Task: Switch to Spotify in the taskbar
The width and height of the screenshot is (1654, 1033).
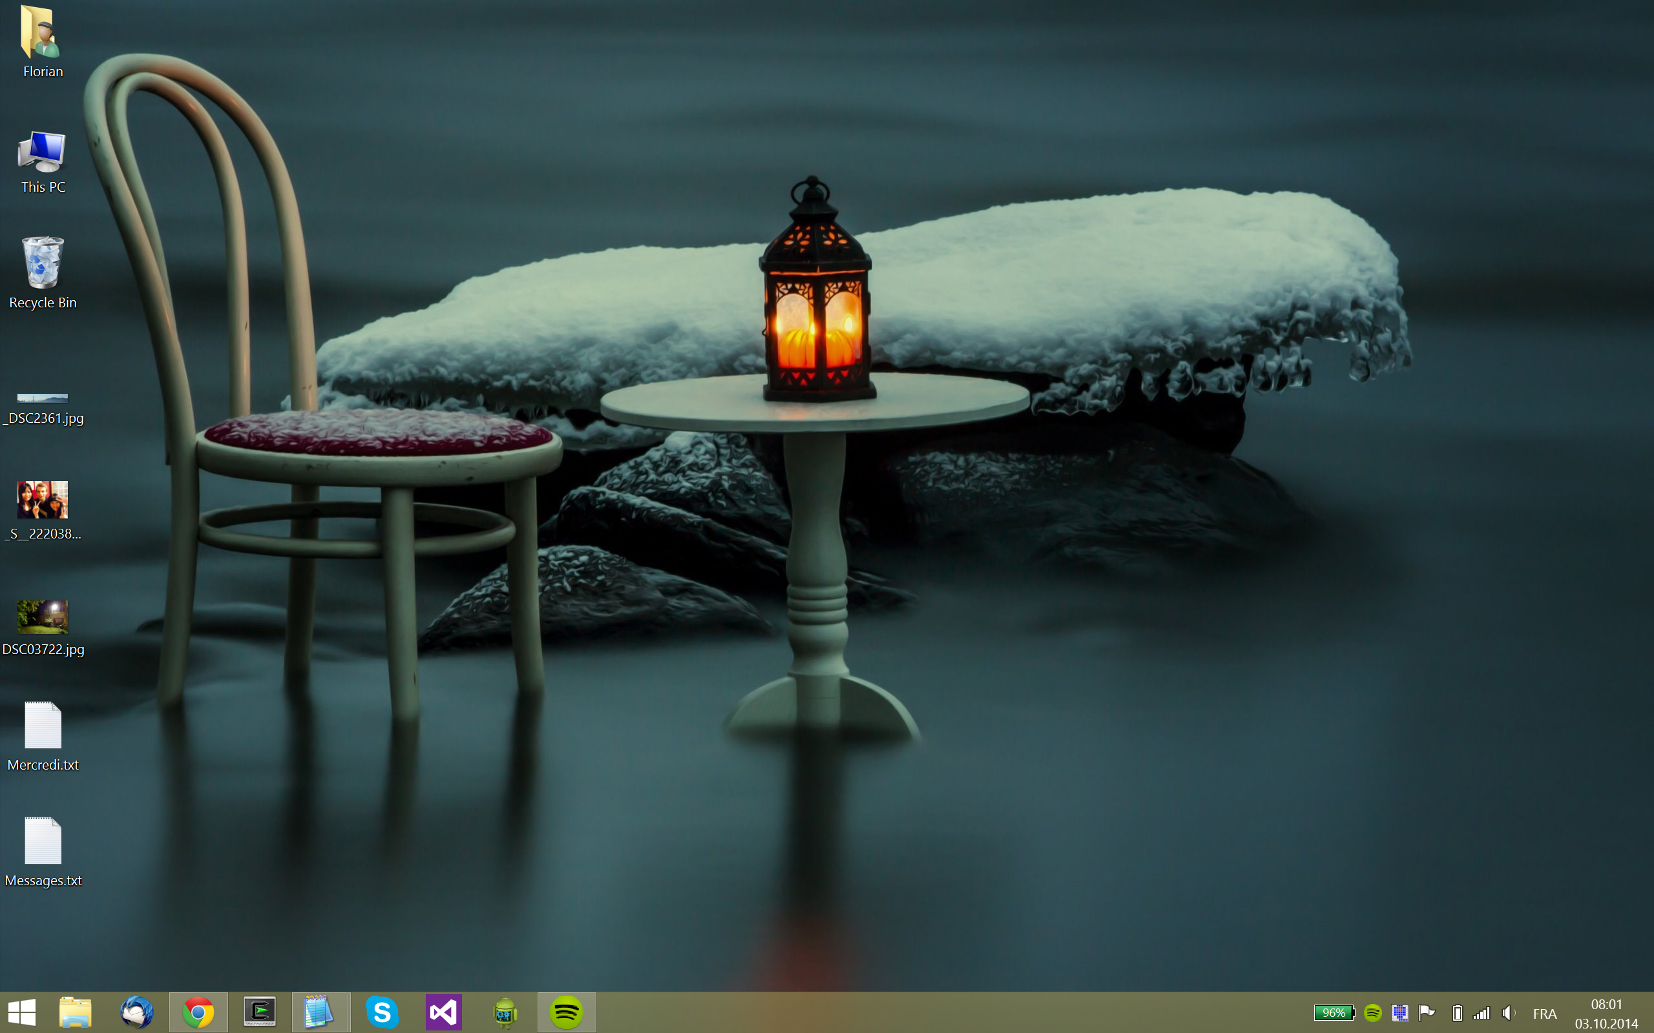Action: [x=566, y=1012]
